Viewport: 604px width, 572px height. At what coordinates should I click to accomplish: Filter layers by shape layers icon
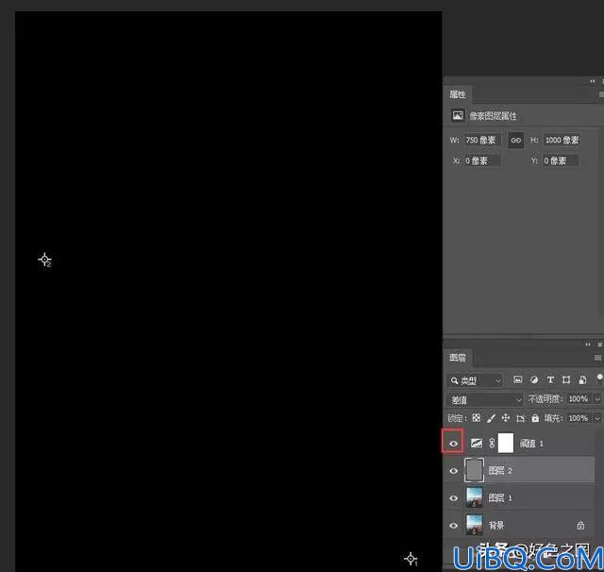coord(566,379)
